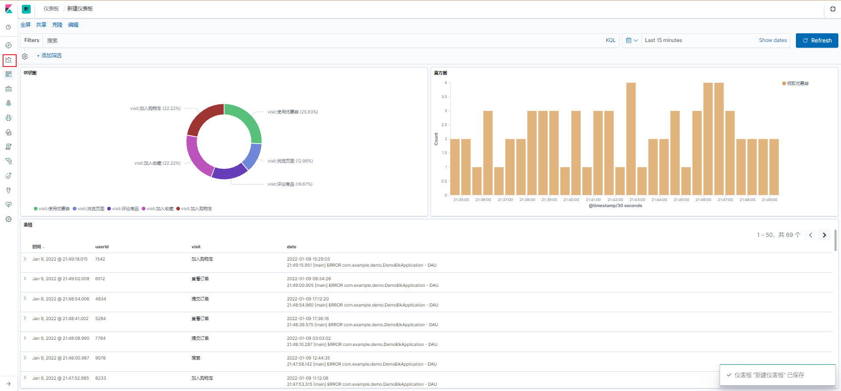Image resolution: width=841 pixels, height=391 pixels.
Task: Click 全屏 menu item
Action: [25, 25]
